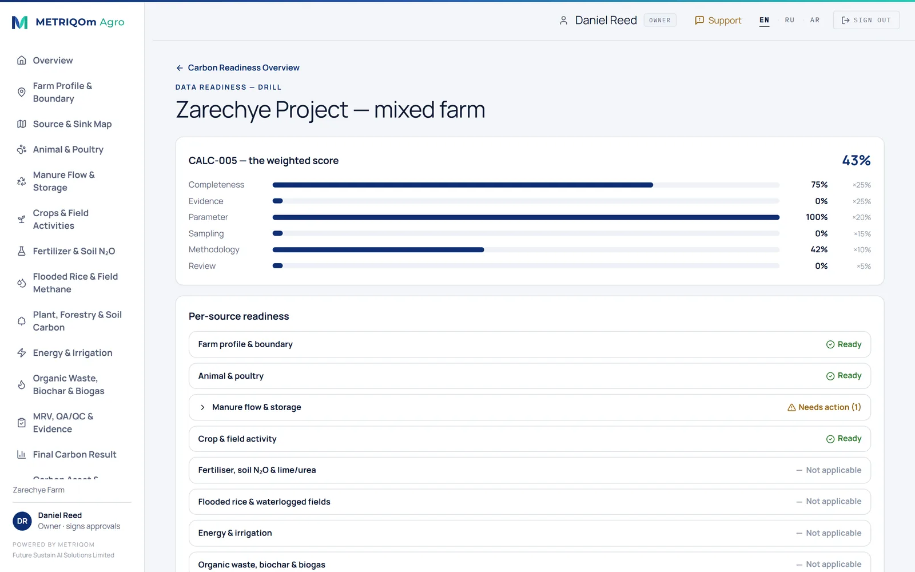915x572 pixels.
Task: Click Needs action (1) status
Action: point(824,407)
